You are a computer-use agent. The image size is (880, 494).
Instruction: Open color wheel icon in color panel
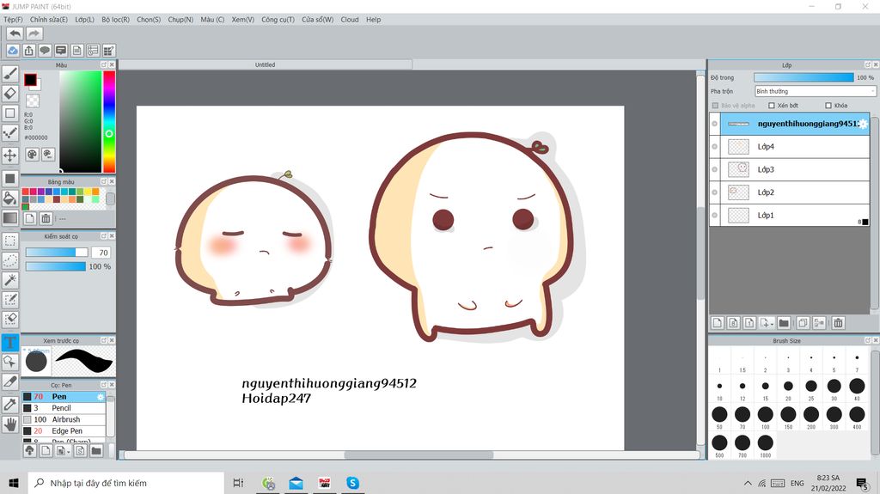pyautogui.click(x=32, y=154)
